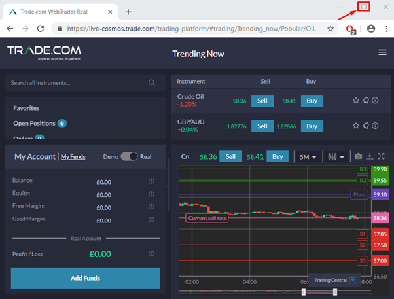Click Sell for GBP/AUD

pyautogui.click(x=262, y=126)
